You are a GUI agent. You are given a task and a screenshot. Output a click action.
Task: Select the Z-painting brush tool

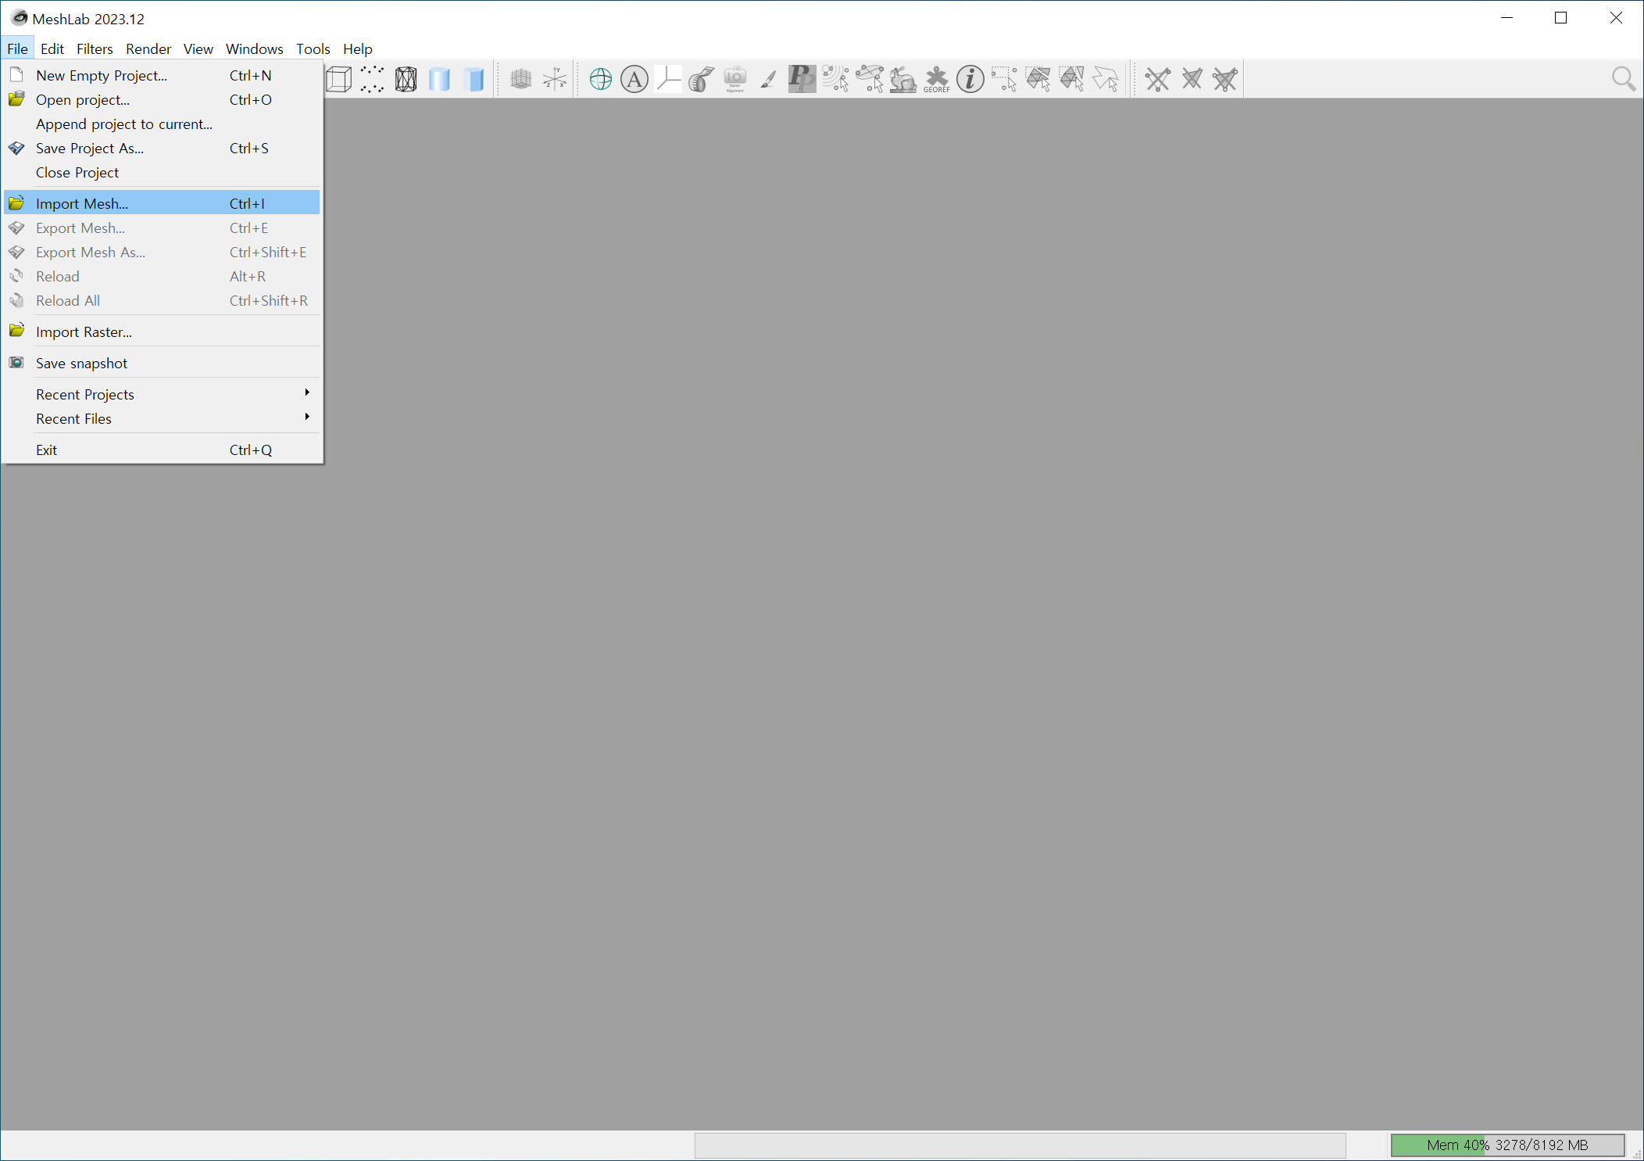coord(768,79)
